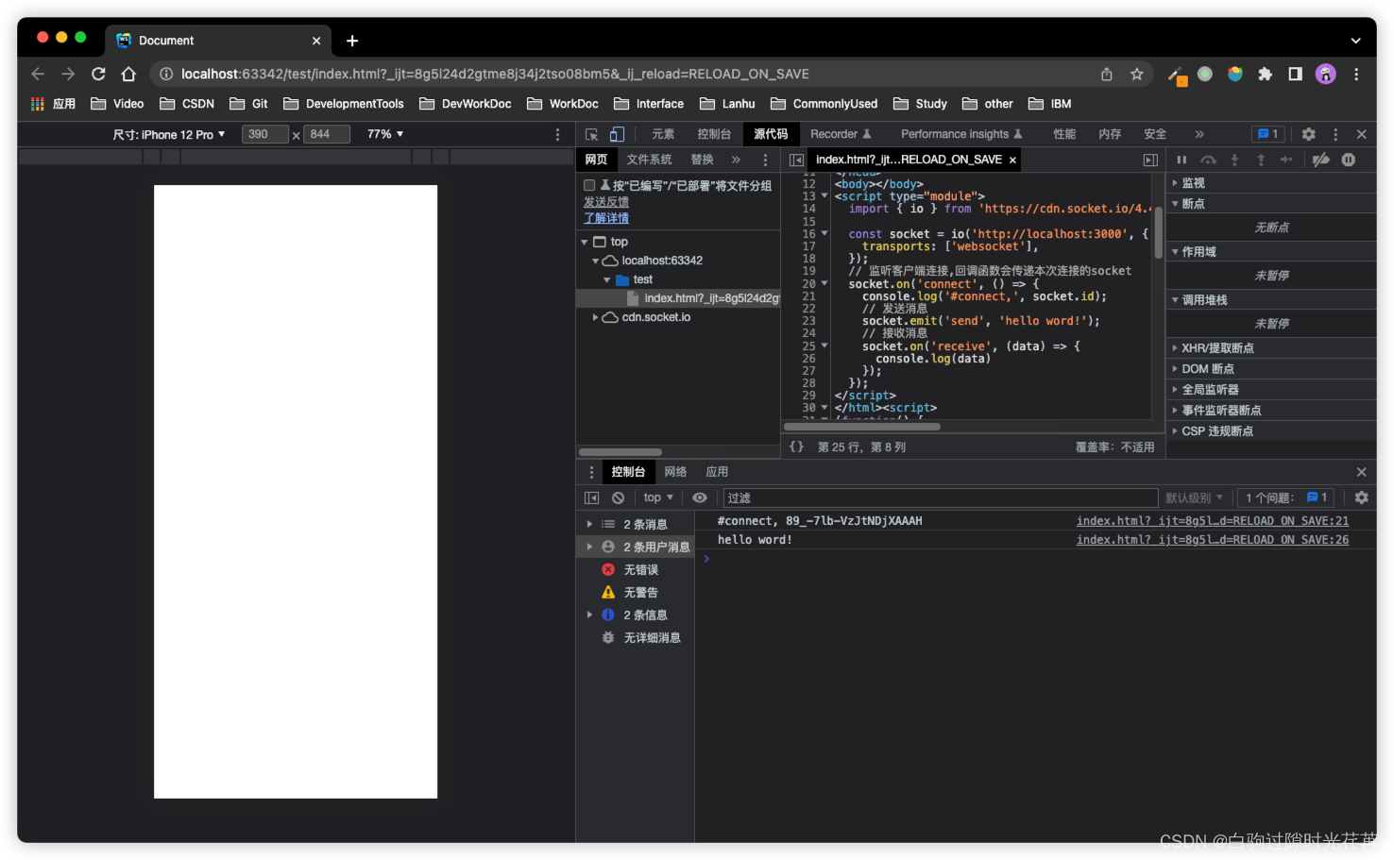Toggle the device toolbar icon
The height and width of the screenshot is (860, 1394).
(x=617, y=134)
